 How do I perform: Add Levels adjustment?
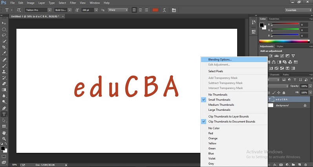click(x=276, y=56)
